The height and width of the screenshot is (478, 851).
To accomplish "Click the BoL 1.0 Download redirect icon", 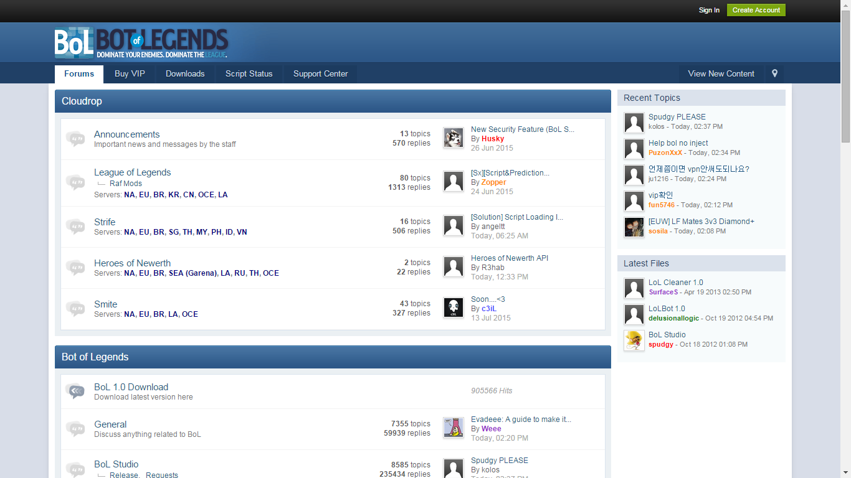I will [75, 391].
